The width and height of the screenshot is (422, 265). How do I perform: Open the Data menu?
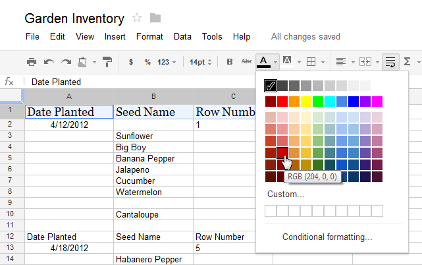182,36
